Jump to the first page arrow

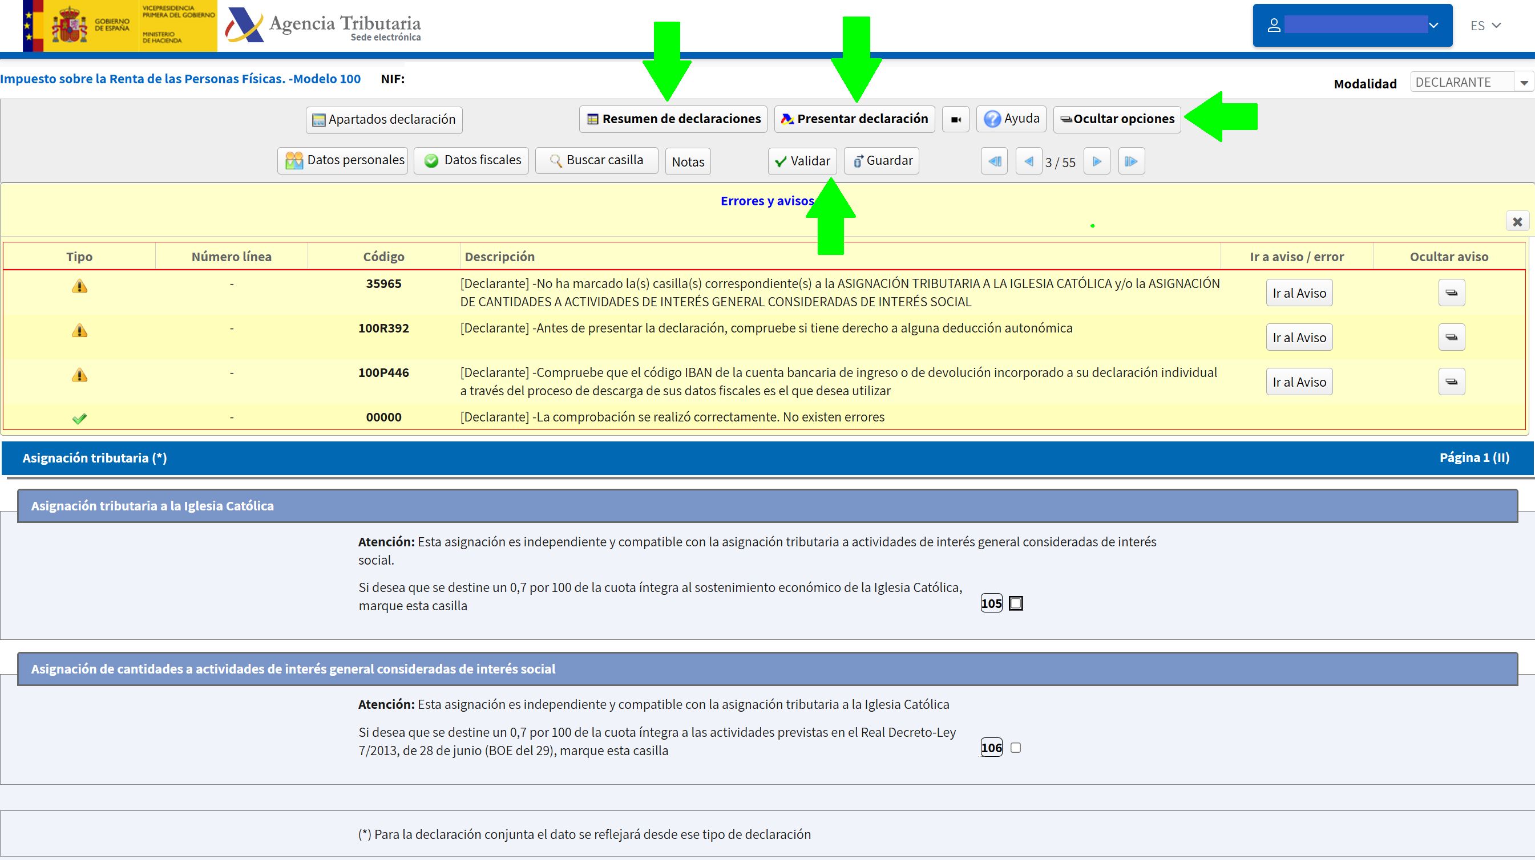tap(993, 160)
